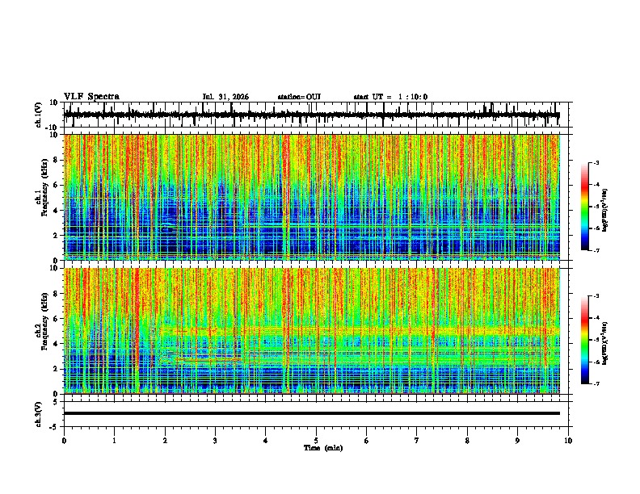Click the ch.2 spectrogram color scale bar
The width and height of the screenshot is (640, 494).
click(x=585, y=340)
